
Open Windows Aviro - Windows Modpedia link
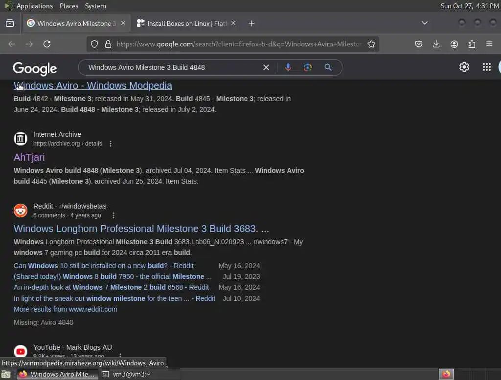tap(93, 85)
